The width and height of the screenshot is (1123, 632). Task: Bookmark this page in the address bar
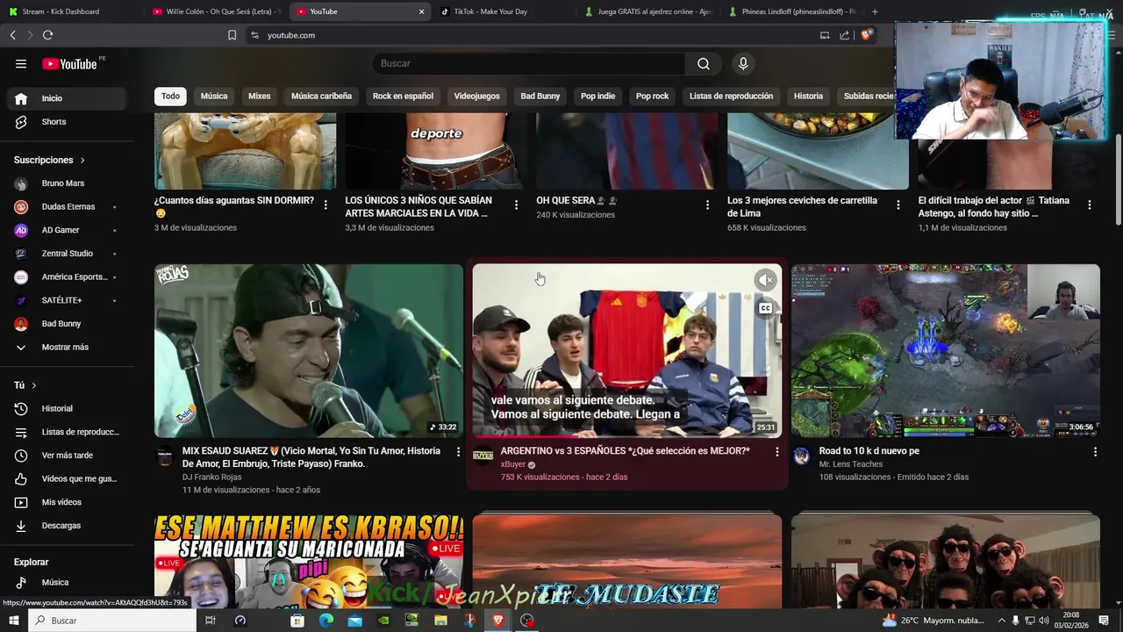(232, 35)
